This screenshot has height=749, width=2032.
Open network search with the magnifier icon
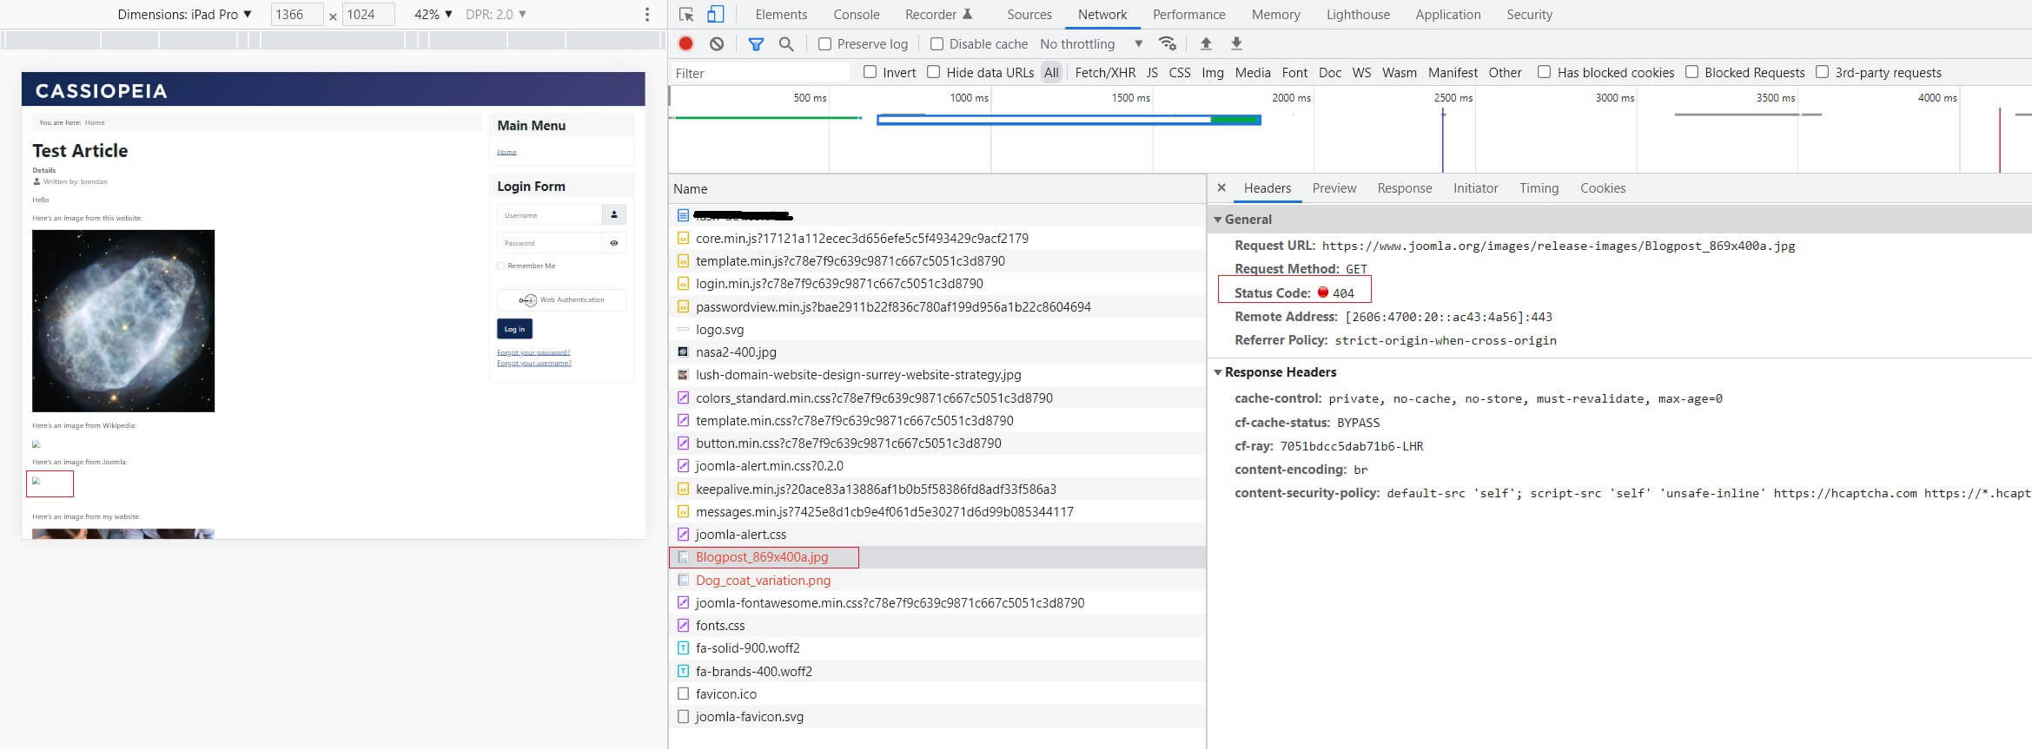pos(786,43)
